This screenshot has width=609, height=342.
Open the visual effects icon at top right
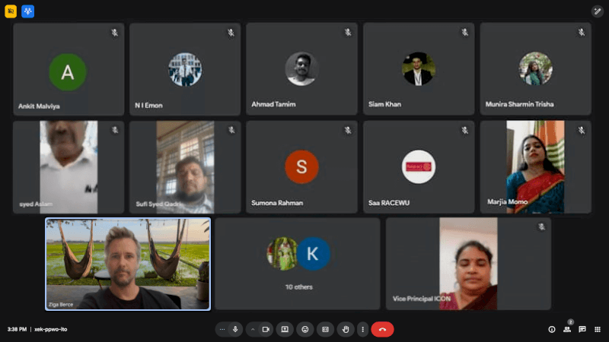598,11
